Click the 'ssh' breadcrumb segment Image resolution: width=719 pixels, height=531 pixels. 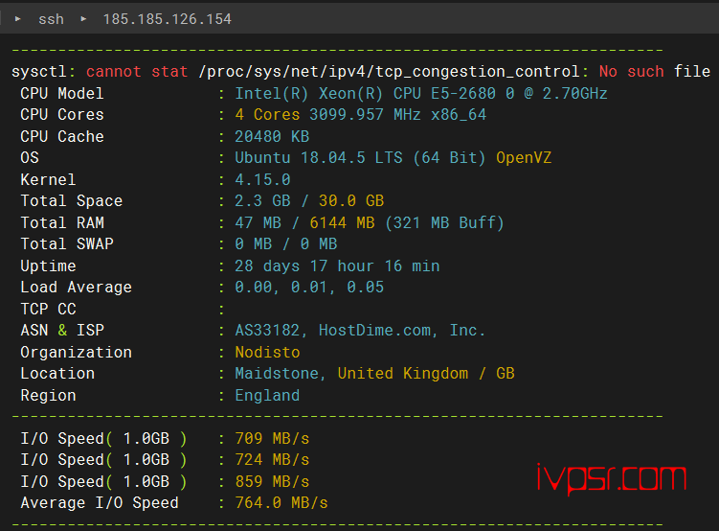(x=51, y=19)
